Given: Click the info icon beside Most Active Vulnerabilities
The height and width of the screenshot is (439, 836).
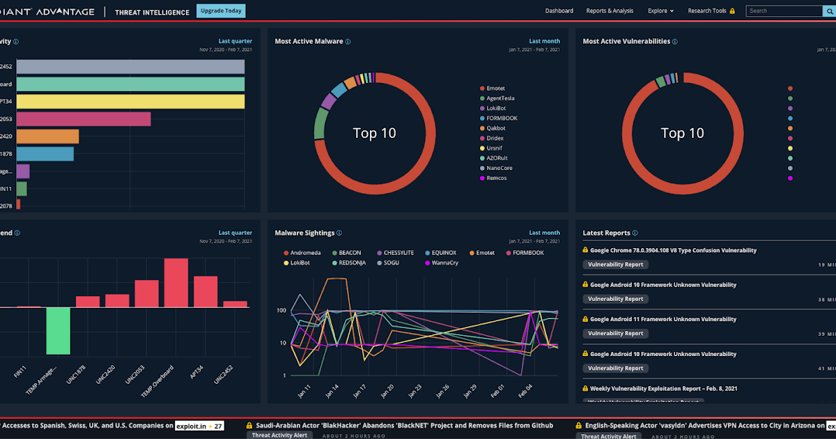Looking at the screenshot, I should pos(674,41).
